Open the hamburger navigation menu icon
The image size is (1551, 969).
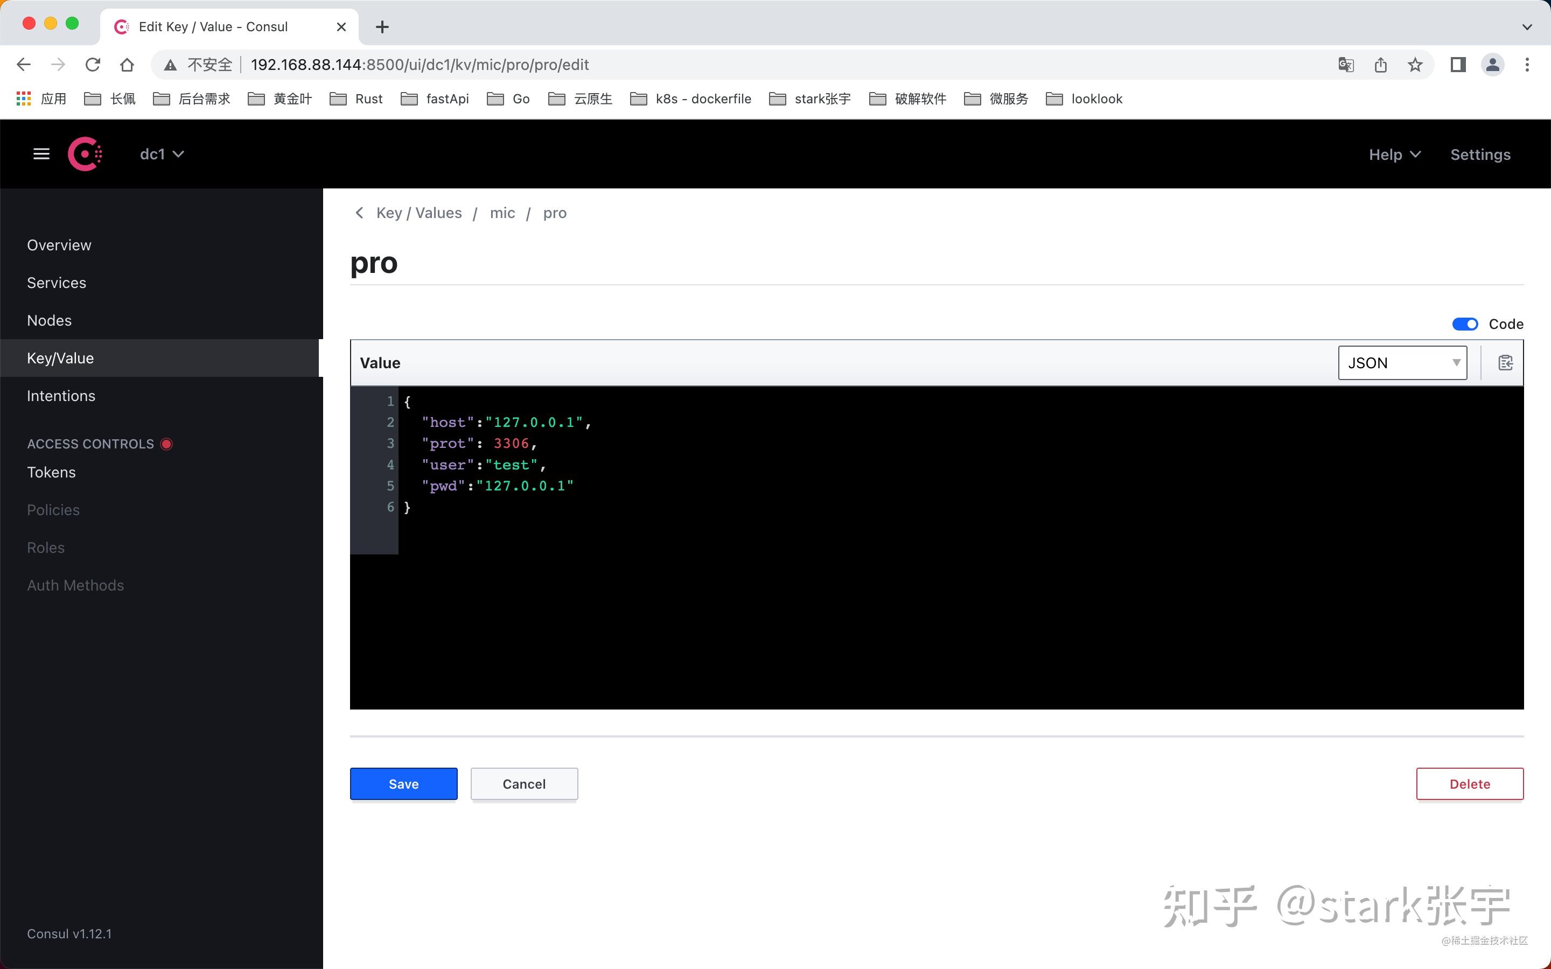point(41,154)
